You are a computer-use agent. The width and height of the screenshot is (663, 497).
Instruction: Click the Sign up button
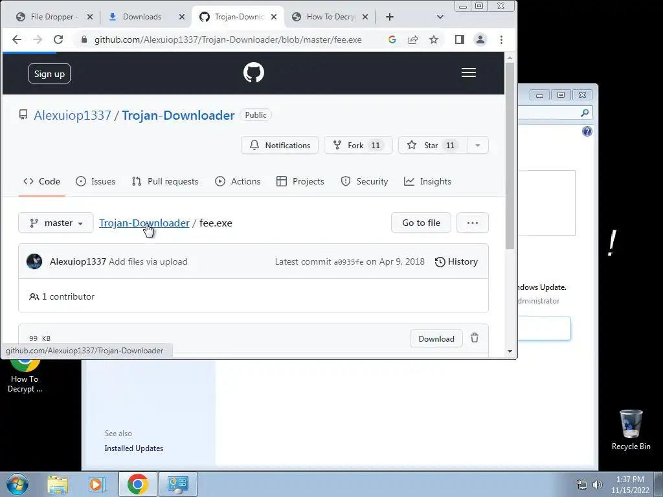pyautogui.click(x=49, y=74)
